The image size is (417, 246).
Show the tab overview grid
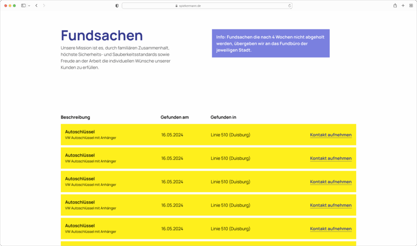[411, 6]
